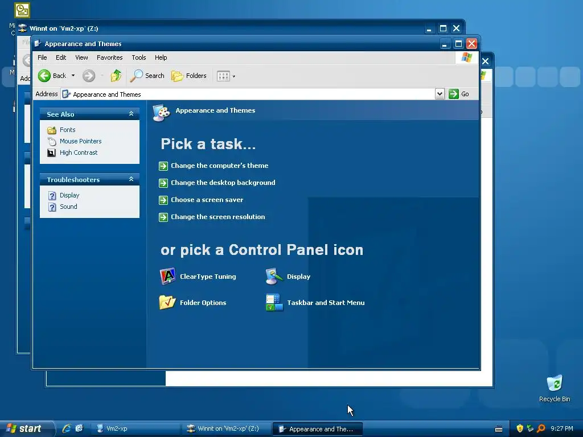
Task: Click the network connection tray icon
Action: click(530, 428)
